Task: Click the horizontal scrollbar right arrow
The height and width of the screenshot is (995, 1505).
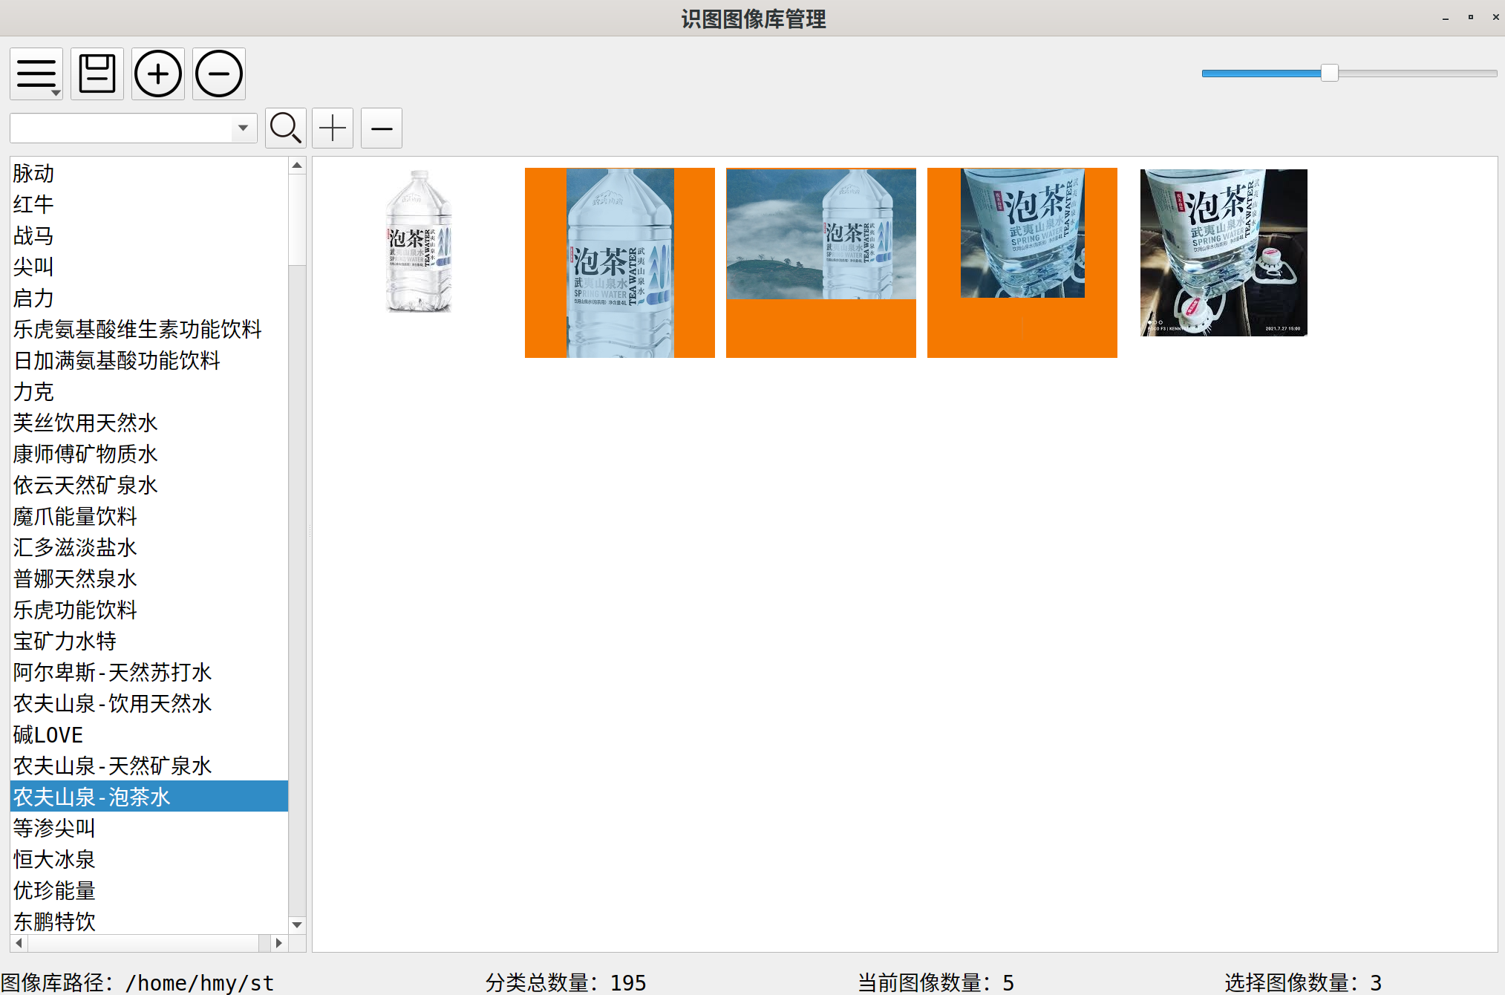Action: click(x=279, y=943)
